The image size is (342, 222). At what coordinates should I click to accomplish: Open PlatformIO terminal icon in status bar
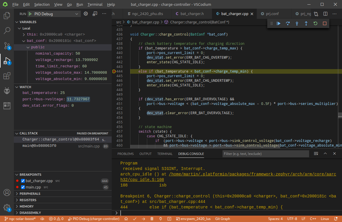coord(169,219)
